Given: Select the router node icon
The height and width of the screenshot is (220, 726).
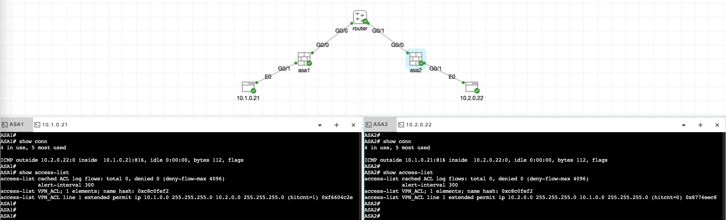Looking at the screenshot, I should (x=360, y=17).
